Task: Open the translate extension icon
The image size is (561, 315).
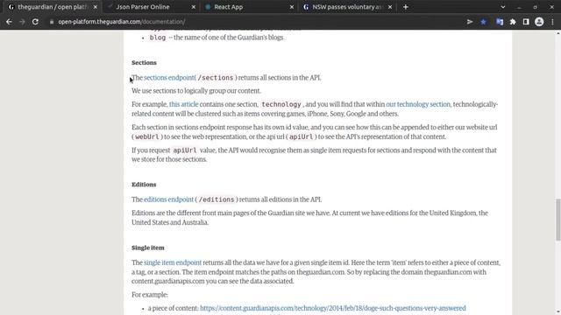Action: tap(500, 22)
